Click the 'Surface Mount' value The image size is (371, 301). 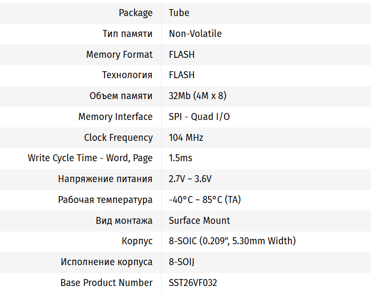[199, 221]
